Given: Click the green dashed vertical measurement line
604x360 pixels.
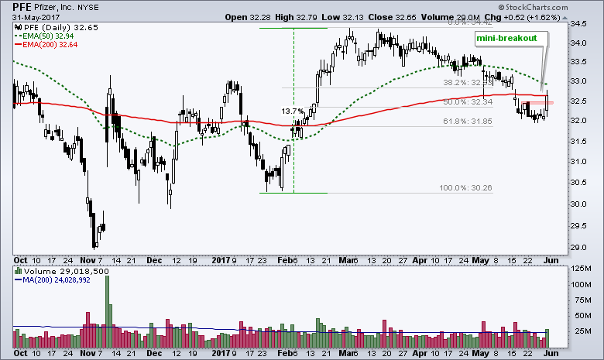Looking at the screenshot, I should pos(294,111).
